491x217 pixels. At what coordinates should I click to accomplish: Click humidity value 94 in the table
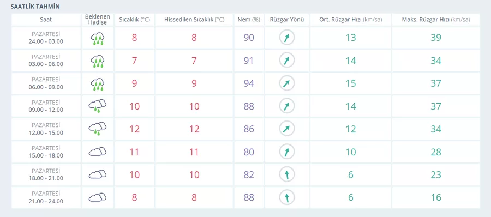pos(249,83)
